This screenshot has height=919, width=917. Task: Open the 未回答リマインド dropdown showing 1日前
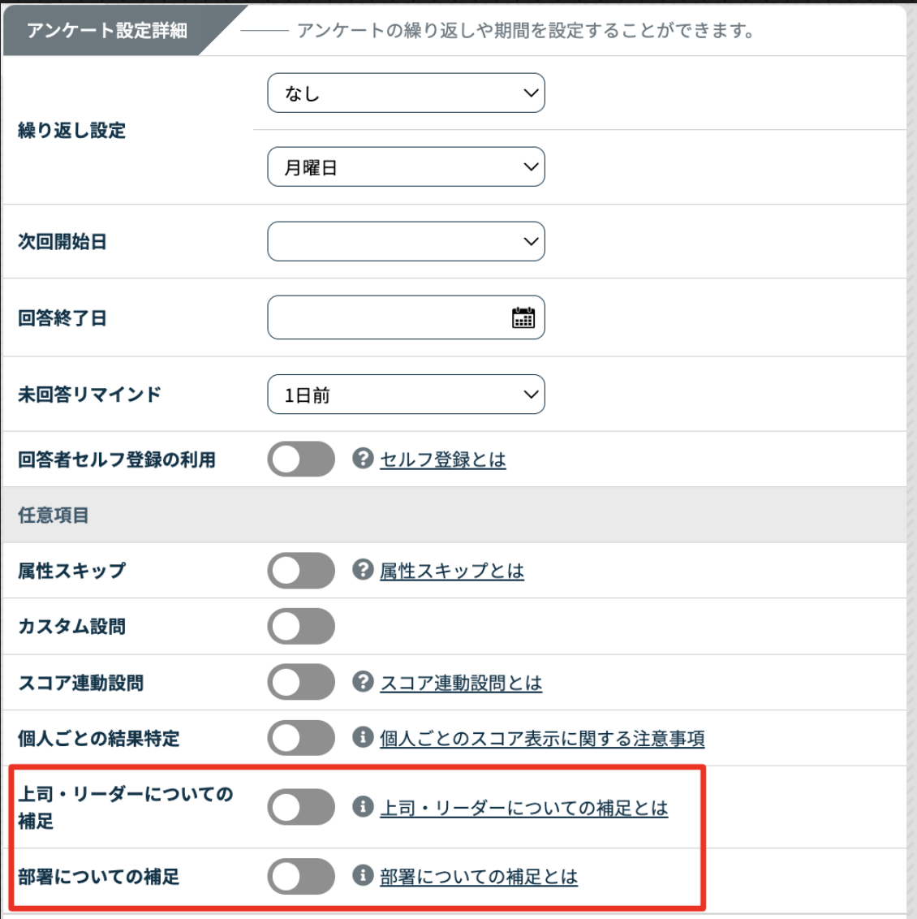[x=406, y=395]
